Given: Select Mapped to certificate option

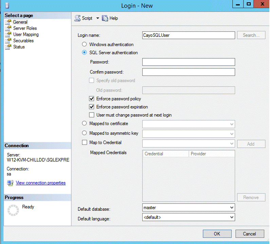Looking at the screenshot, I should click(x=84, y=123).
